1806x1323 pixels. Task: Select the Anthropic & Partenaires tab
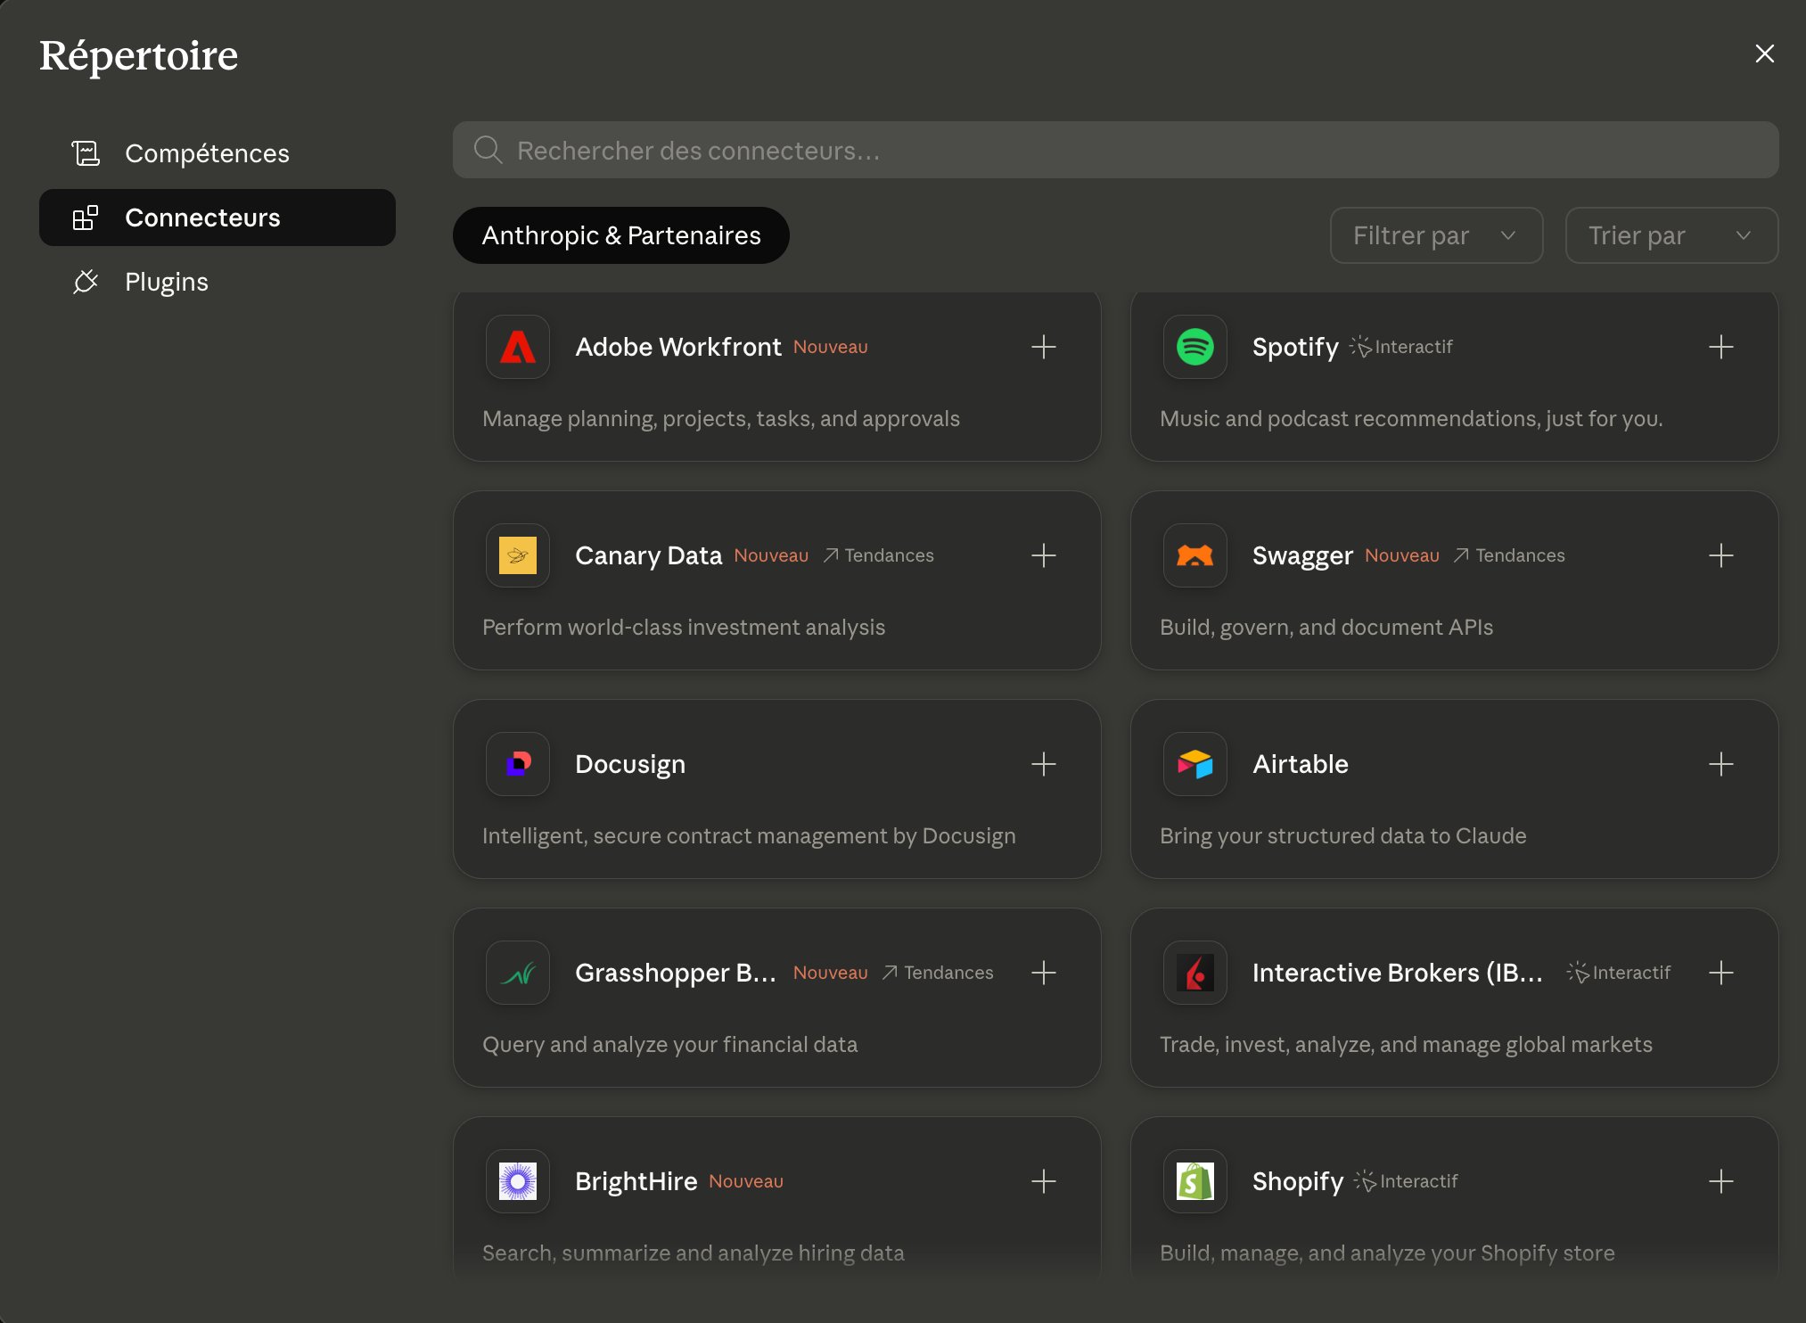[x=621, y=235]
